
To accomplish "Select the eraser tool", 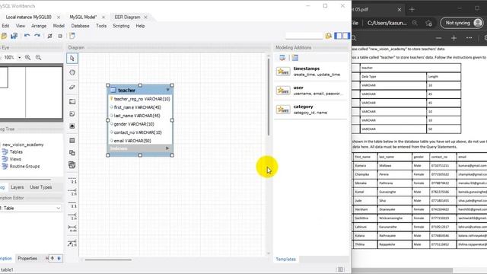I will tap(72, 87).
